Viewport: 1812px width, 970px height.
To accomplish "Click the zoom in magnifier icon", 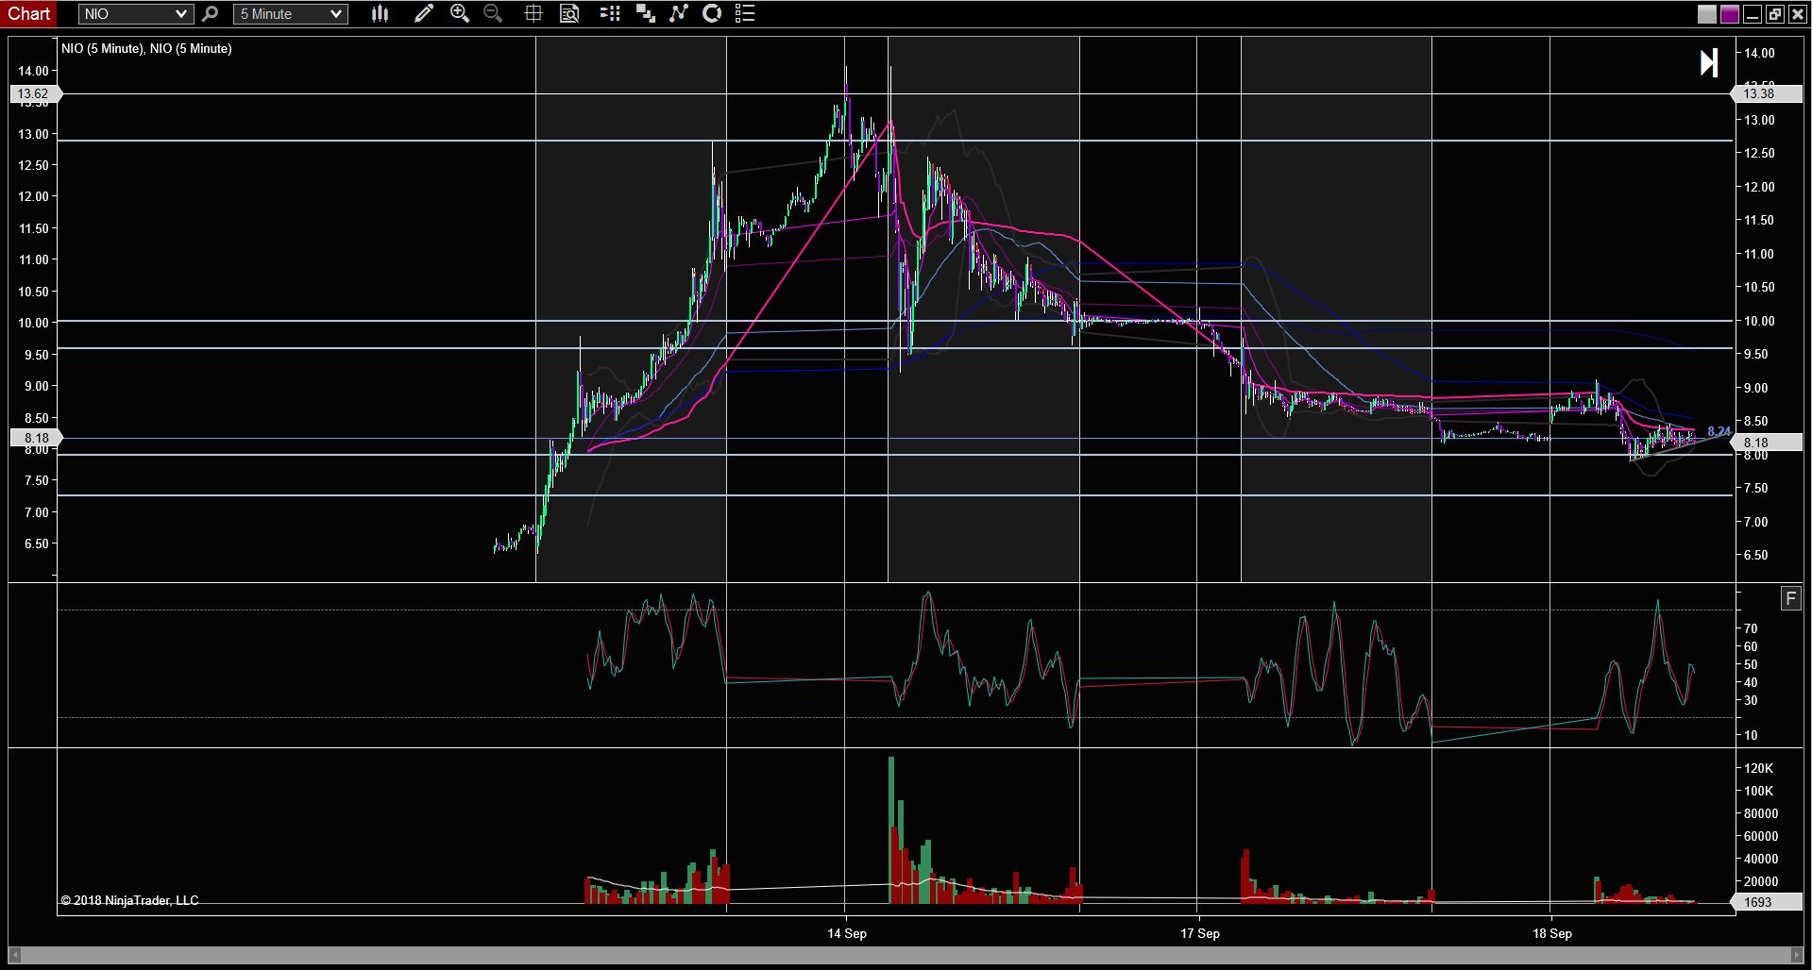I will pyautogui.click(x=460, y=13).
